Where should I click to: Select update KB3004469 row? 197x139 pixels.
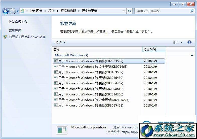tap(109, 83)
